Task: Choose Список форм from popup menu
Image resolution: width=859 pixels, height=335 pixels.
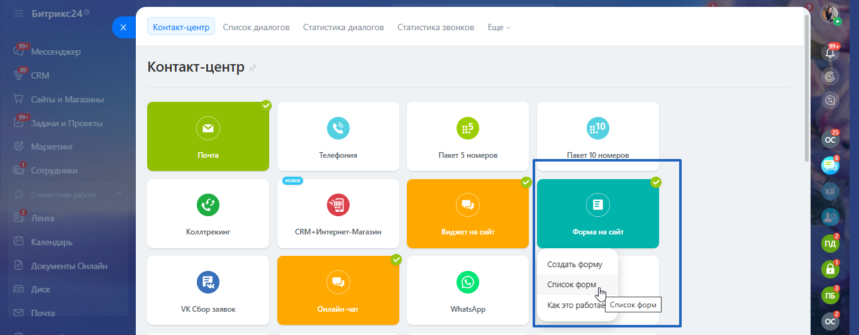Action: [571, 285]
